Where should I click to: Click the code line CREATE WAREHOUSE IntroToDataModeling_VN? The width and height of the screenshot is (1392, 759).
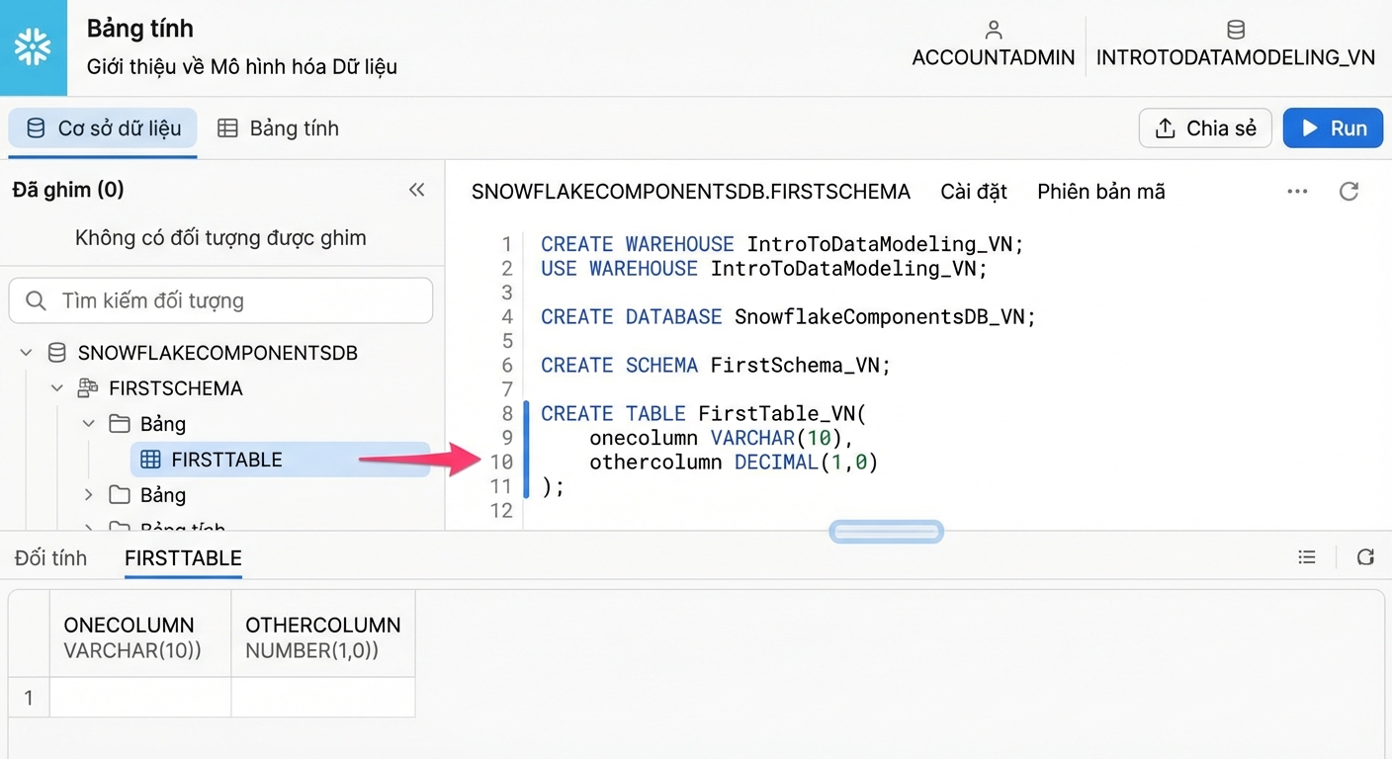coord(783,244)
